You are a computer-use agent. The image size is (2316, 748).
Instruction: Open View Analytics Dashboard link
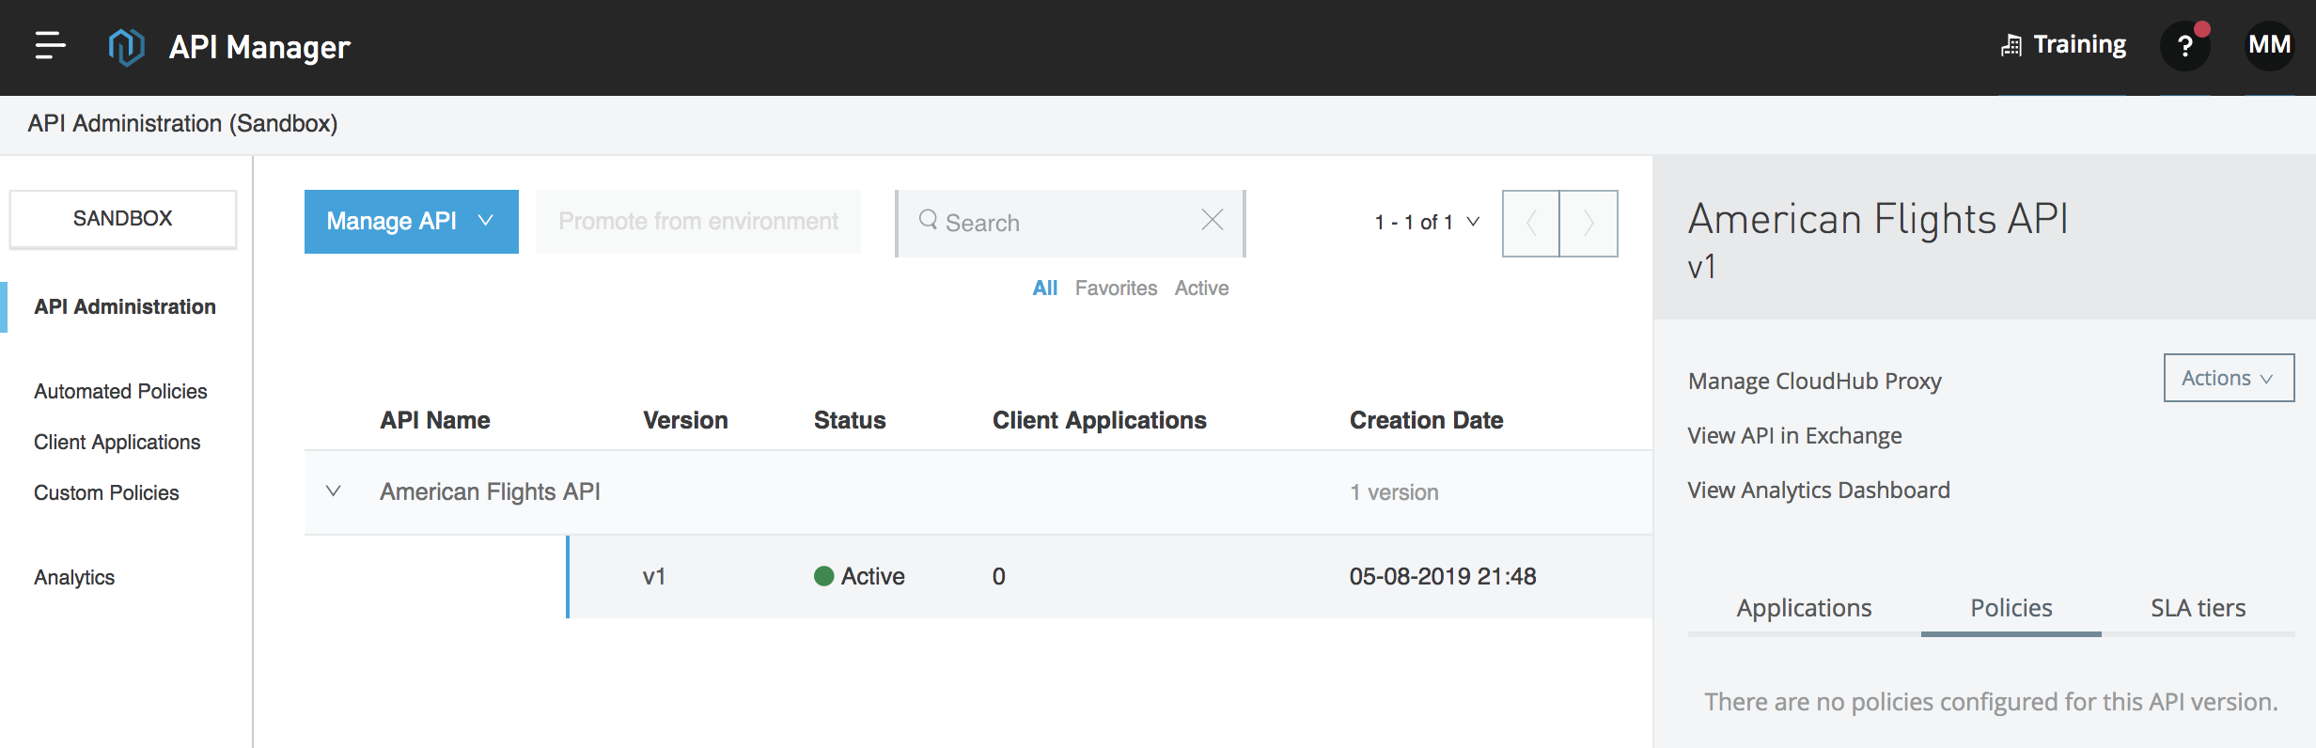[1819, 491]
